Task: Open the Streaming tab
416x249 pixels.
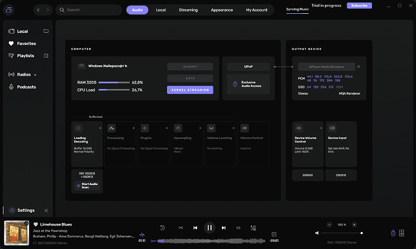Action: [188, 10]
